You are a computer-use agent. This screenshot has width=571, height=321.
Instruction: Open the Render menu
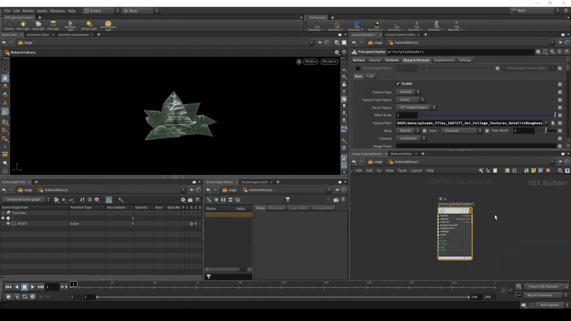coord(28,10)
